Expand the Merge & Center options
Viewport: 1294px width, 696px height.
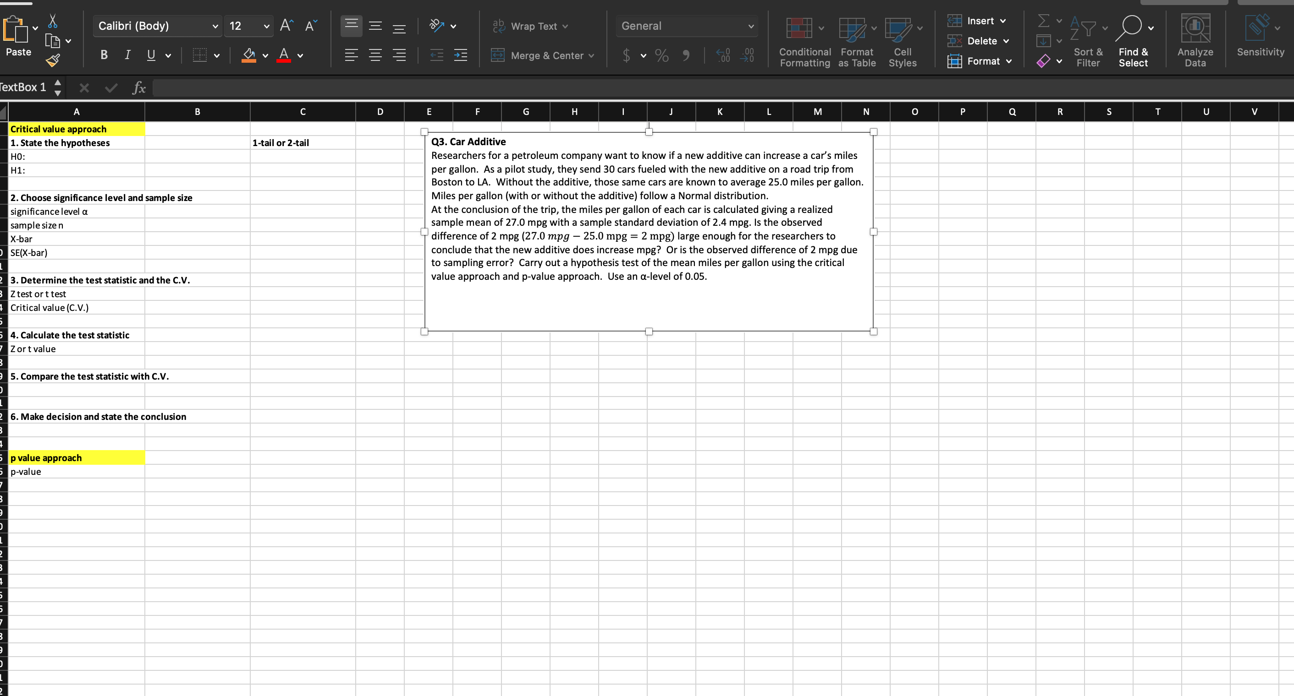pyautogui.click(x=593, y=56)
